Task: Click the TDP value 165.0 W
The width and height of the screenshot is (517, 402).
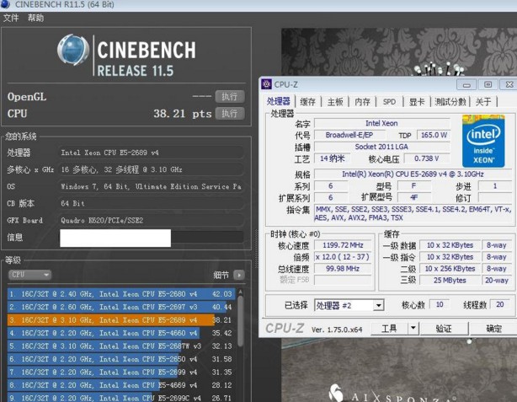Action: click(x=434, y=135)
